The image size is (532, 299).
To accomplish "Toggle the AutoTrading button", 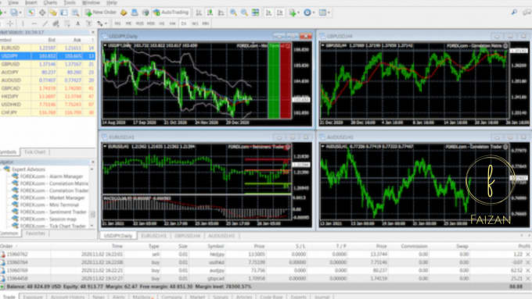I will (171, 12).
